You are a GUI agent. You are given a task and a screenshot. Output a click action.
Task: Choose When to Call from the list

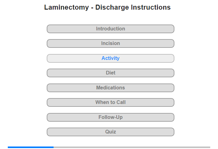point(110,102)
